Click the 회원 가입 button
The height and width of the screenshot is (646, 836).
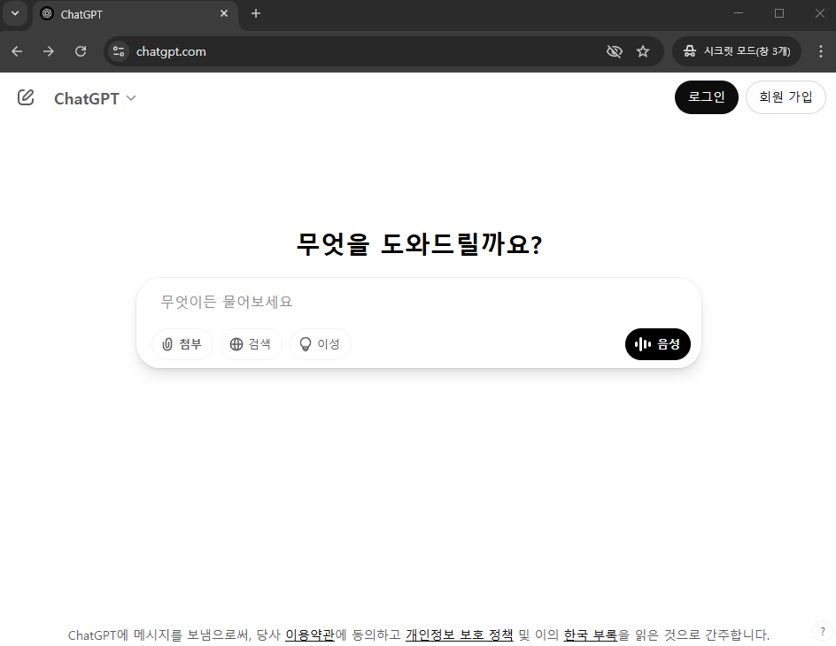click(x=786, y=97)
